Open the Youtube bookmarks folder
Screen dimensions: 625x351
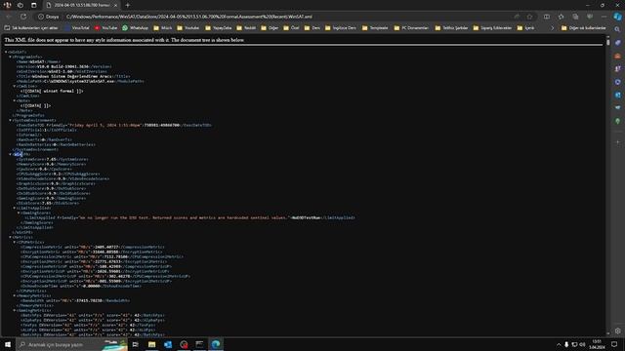[x=188, y=28]
